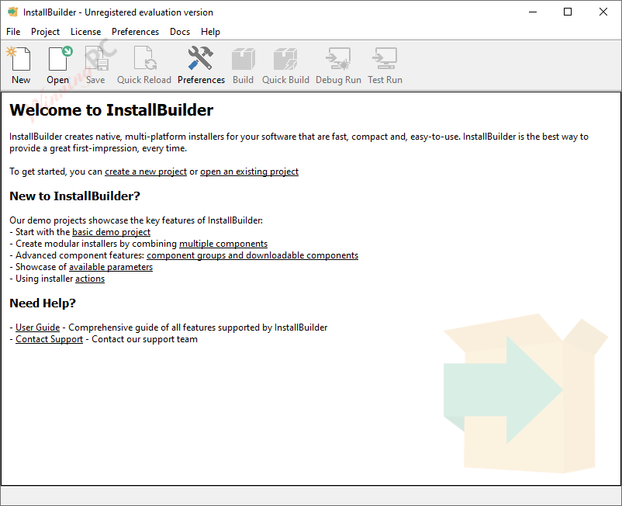Click the Quick Build toolbar icon
The image size is (622, 506).
pyautogui.click(x=285, y=65)
